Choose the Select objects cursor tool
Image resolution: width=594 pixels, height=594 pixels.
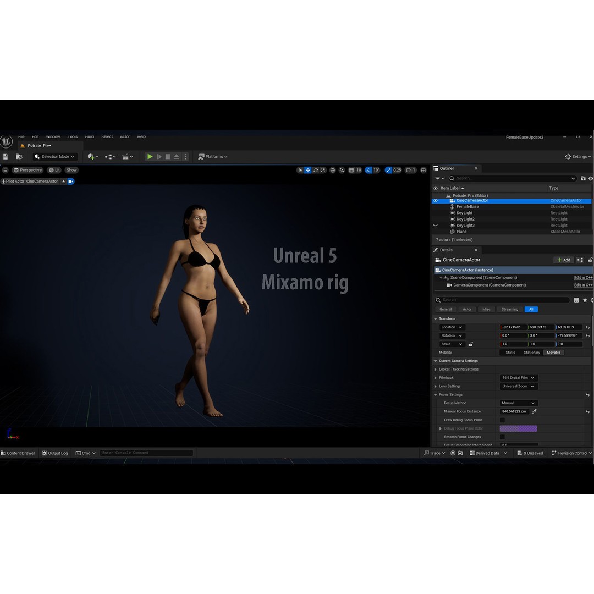click(x=300, y=170)
